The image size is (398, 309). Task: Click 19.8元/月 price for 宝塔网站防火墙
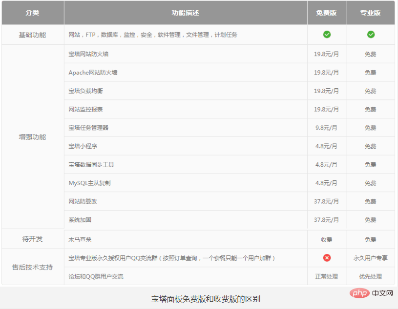(326, 54)
